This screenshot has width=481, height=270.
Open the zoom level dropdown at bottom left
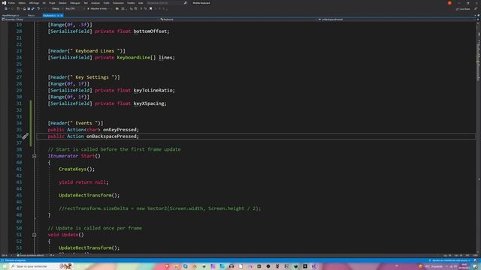tap(6, 255)
